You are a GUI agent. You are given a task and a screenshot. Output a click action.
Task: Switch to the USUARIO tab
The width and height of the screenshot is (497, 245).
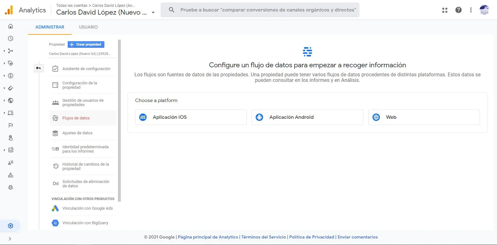click(89, 27)
